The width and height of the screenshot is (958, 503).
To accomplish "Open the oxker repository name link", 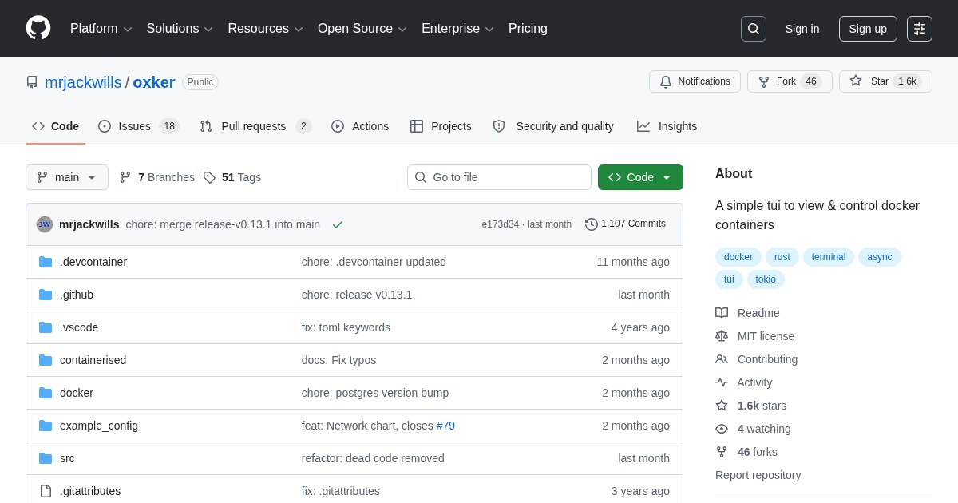I will pos(154,82).
